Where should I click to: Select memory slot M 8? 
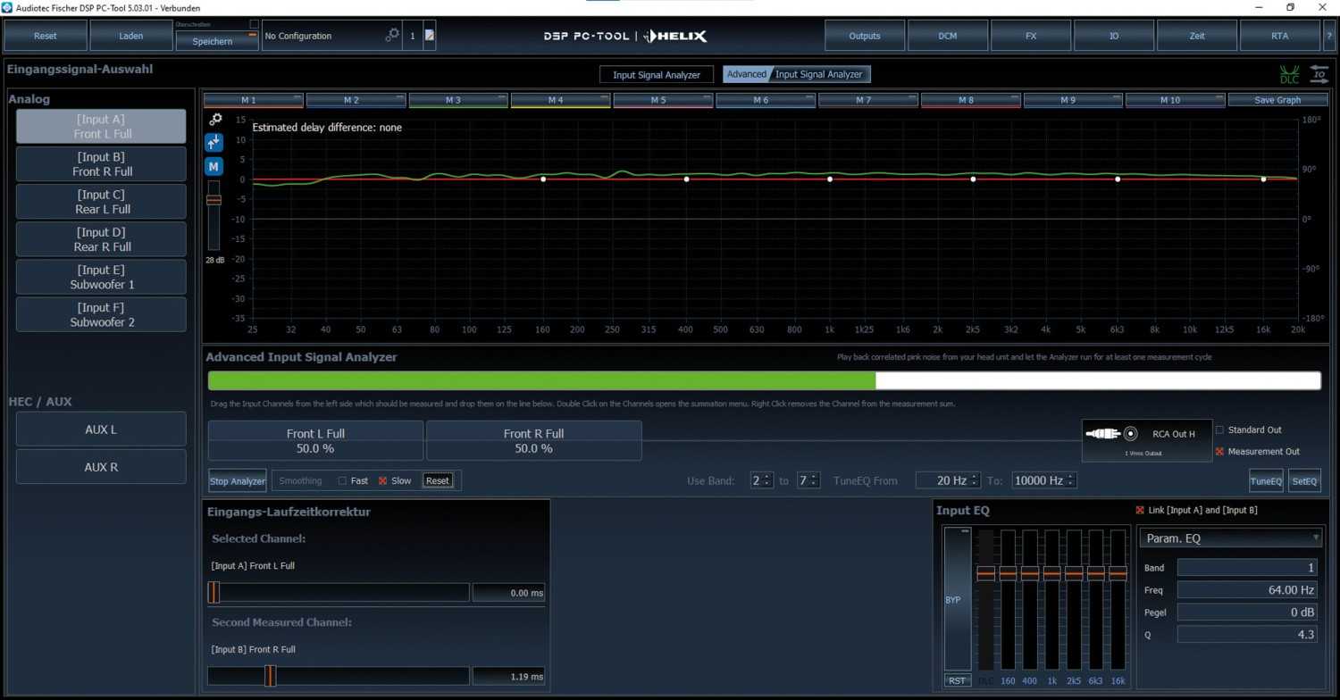pos(971,100)
